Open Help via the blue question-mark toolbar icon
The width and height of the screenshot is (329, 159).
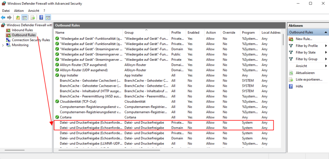pos(41,17)
